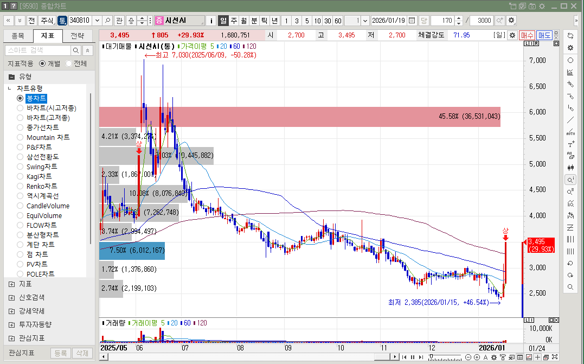
Task: Click the 삭제 delete button
Action: [82, 353]
